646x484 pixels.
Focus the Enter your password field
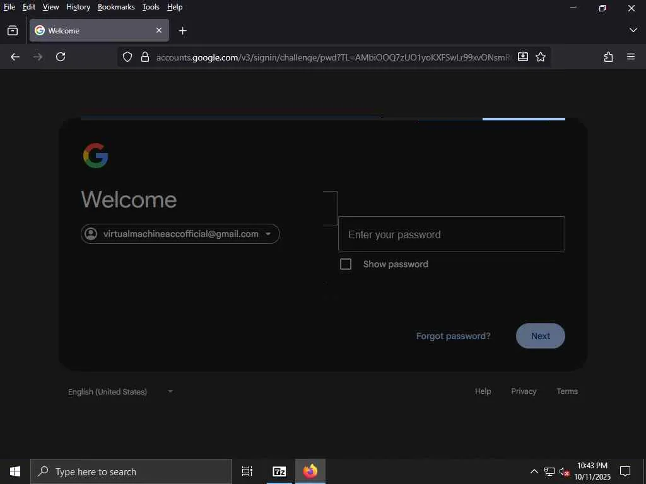pyautogui.click(x=452, y=234)
